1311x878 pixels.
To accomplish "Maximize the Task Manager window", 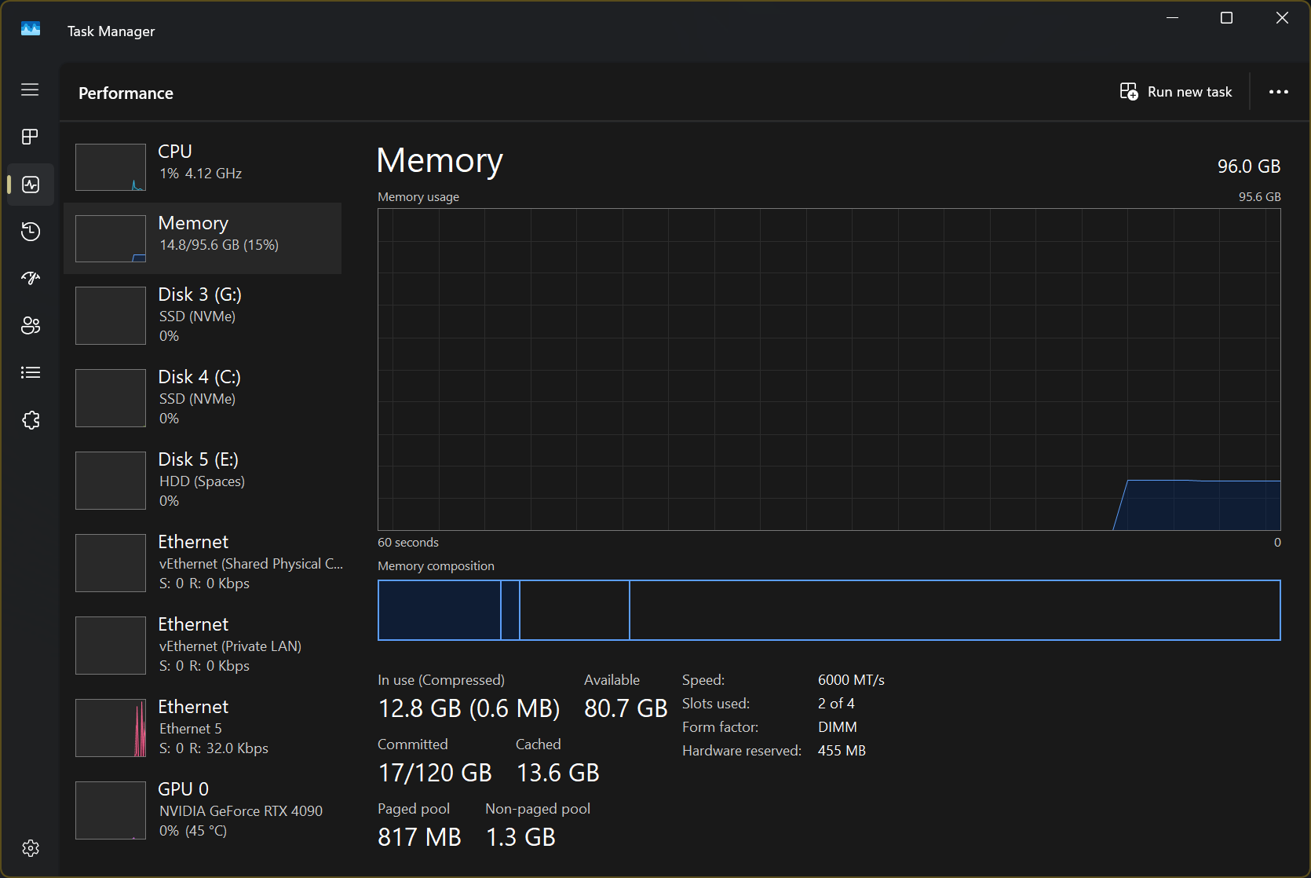I will 1226,18.
